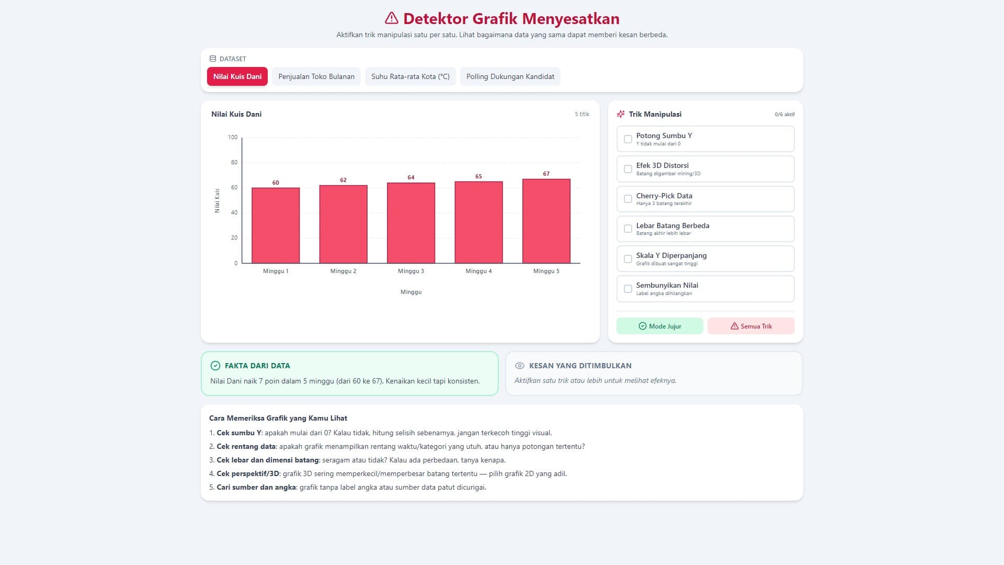This screenshot has width=1004, height=565.
Task: Click the Cek sumbu Y tip line
Action: (x=381, y=433)
